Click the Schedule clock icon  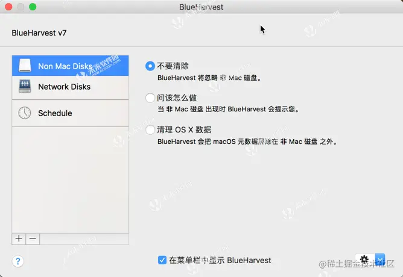pyautogui.click(x=25, y=113)
